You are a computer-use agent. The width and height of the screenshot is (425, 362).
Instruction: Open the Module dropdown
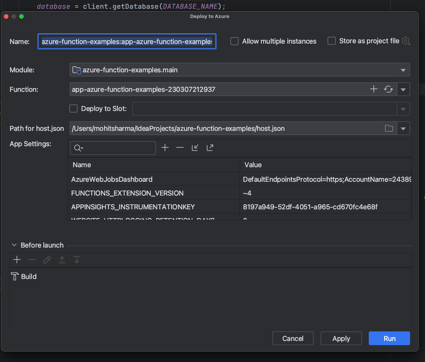click(x=403, y=70)
